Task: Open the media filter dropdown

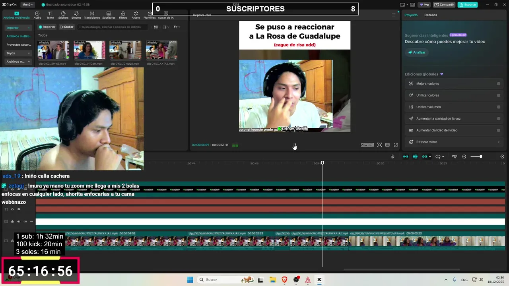Action: (177, 27)
